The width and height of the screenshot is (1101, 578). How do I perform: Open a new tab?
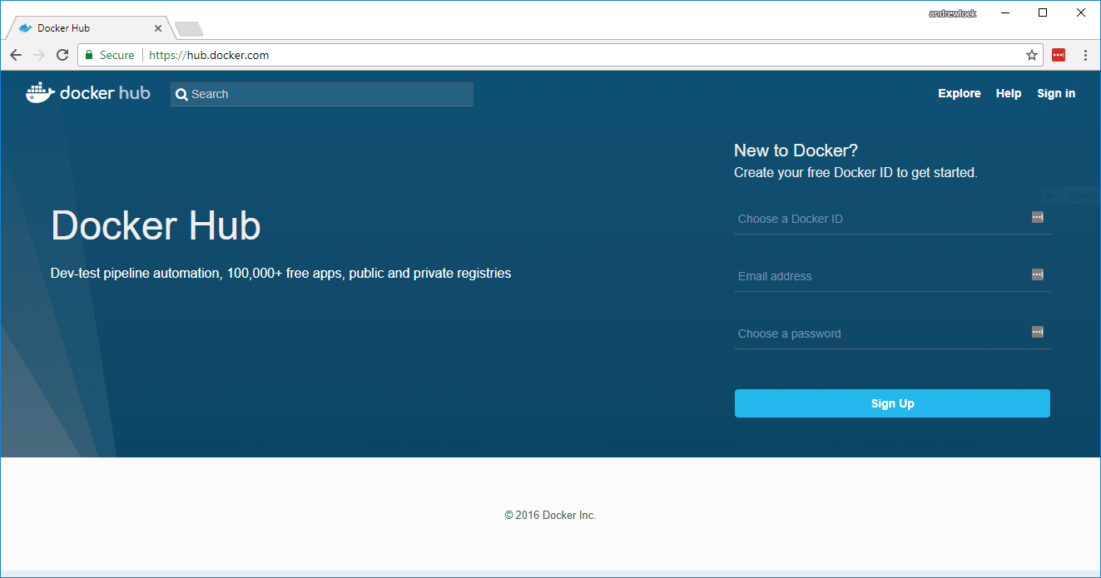189,29
